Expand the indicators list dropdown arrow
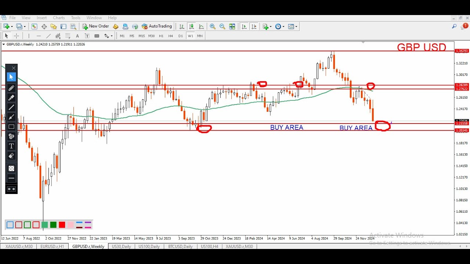The image size is (470, 264). click(271, 26)
